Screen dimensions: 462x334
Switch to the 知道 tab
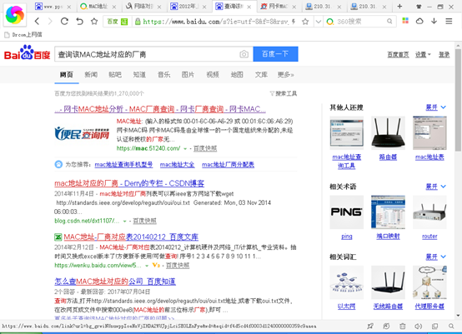click(139, 75)
